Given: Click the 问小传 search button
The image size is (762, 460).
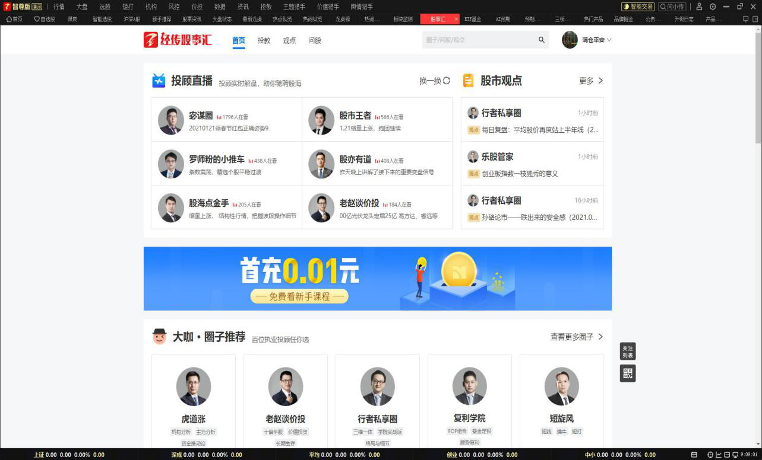Looking at the screenshot, I should pos(672,7).
